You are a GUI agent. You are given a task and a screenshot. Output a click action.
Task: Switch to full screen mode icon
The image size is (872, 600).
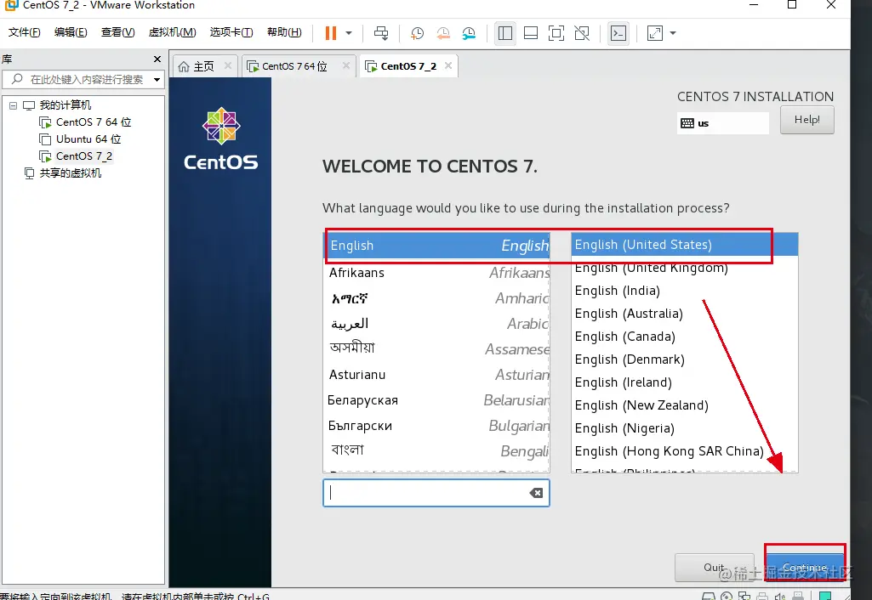[x=556, y=33]
